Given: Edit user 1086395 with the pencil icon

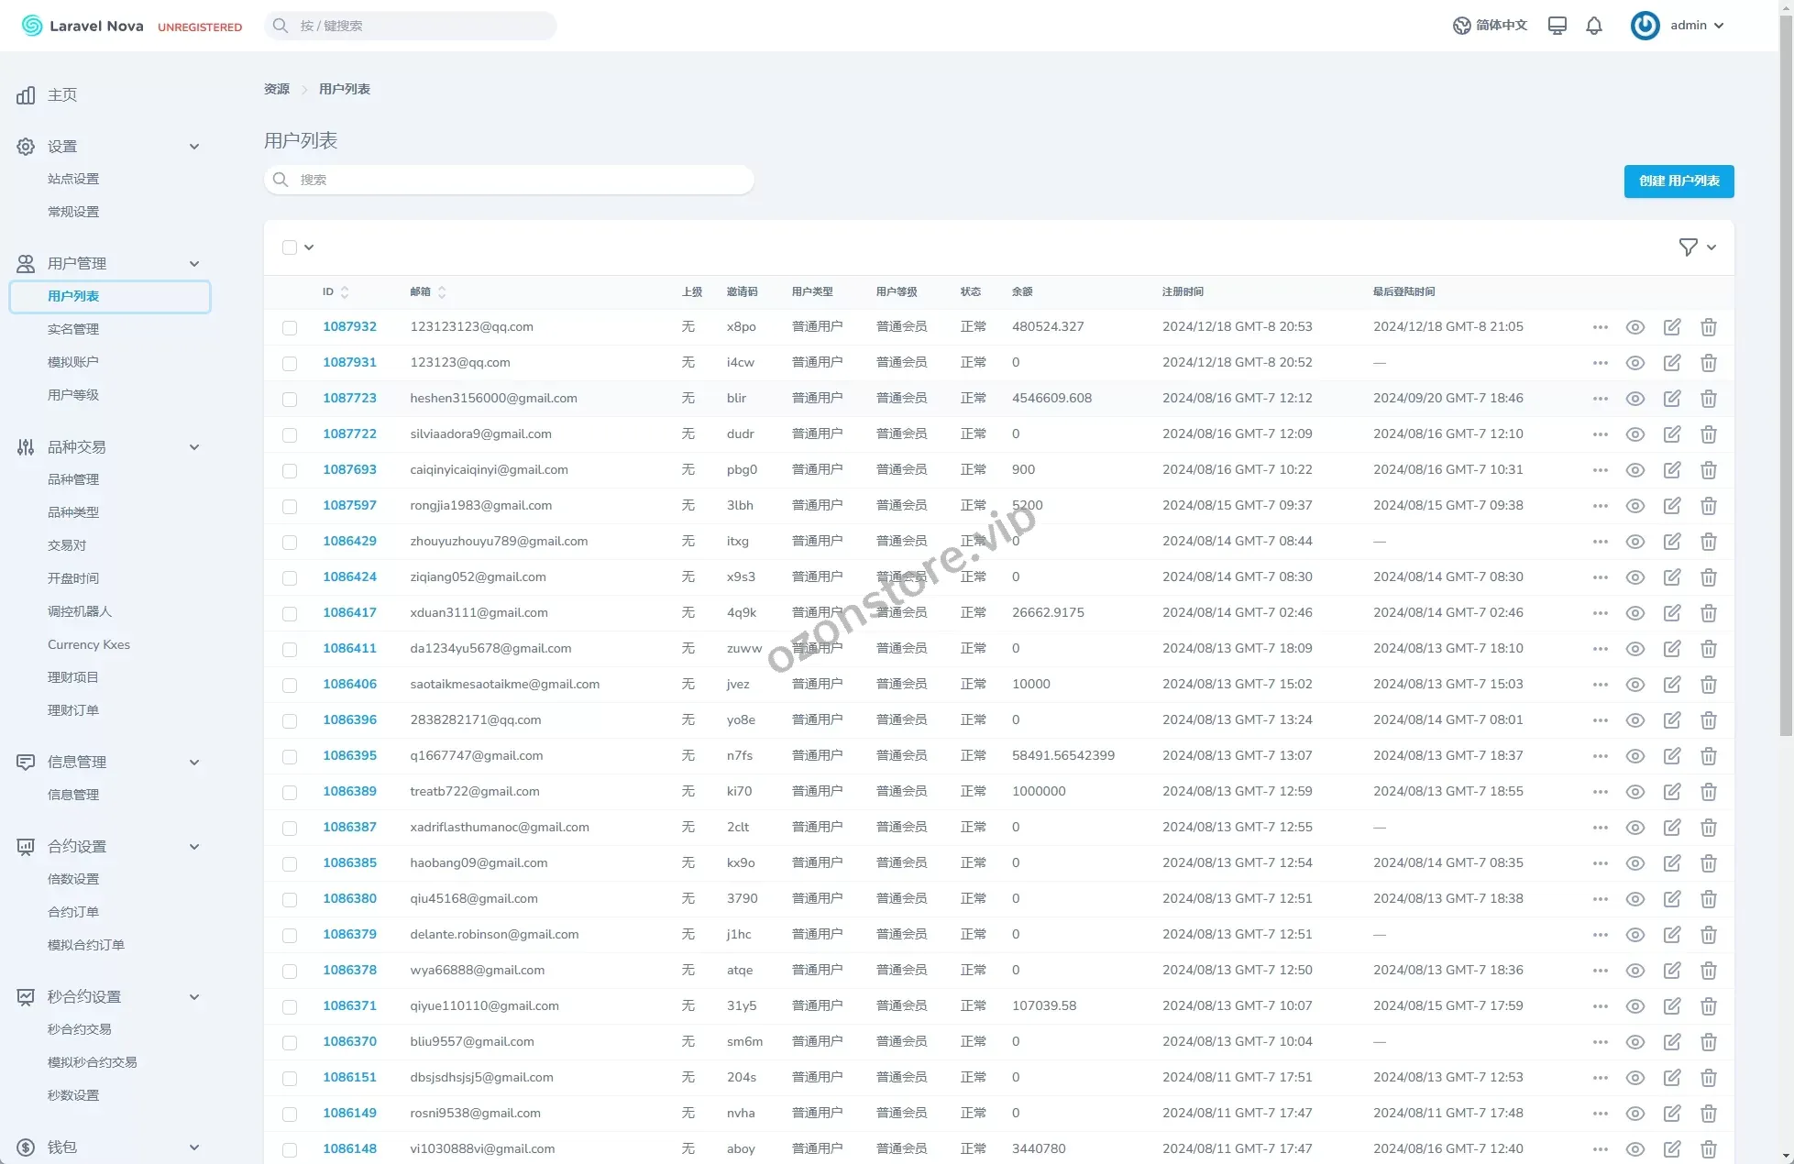Looking at the screenshot, I should [1671, 756].
